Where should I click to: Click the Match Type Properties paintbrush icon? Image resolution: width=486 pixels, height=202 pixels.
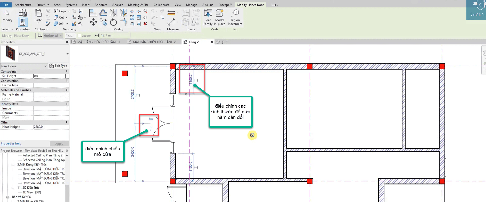tap(48, 24)
